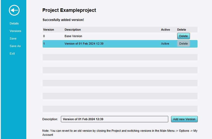Go to the Versions section
The image size is (212, 139).
[15, 31]
